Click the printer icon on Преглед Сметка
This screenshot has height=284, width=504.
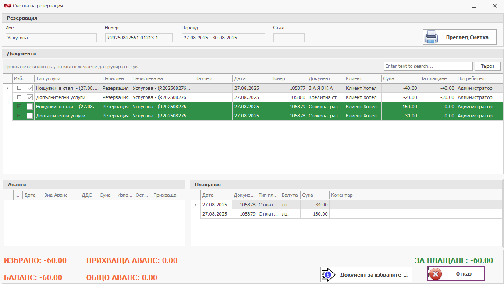431,37
